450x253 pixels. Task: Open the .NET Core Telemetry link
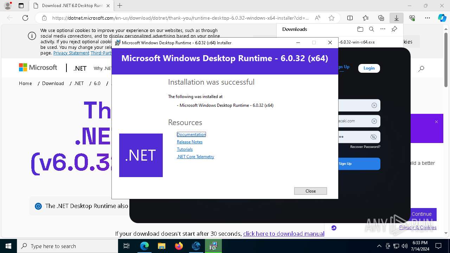[195, 157]
